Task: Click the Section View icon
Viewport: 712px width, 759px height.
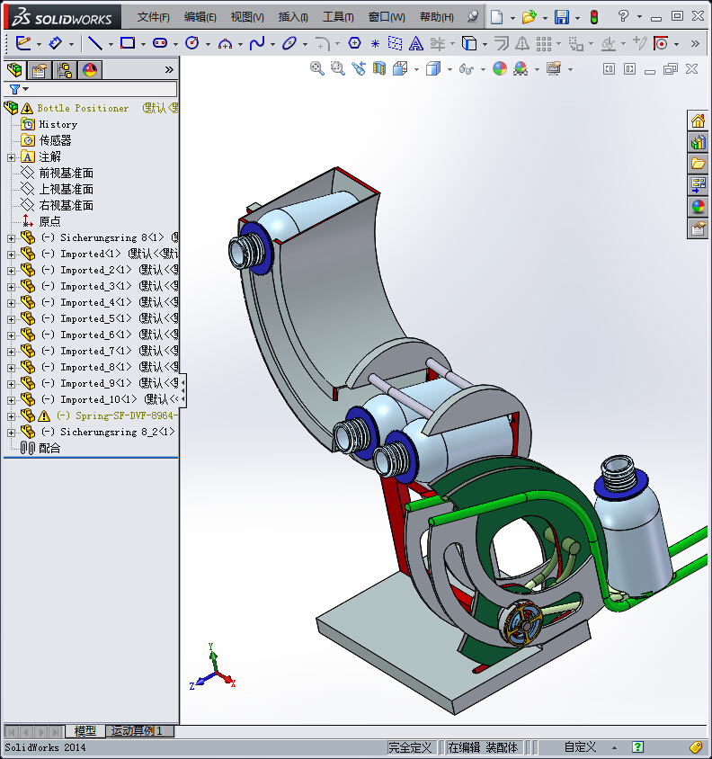Action: coord(379,68)
